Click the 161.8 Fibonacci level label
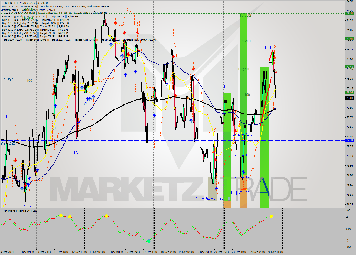This screenshot has height=255, width=356. tap(246, 41)
